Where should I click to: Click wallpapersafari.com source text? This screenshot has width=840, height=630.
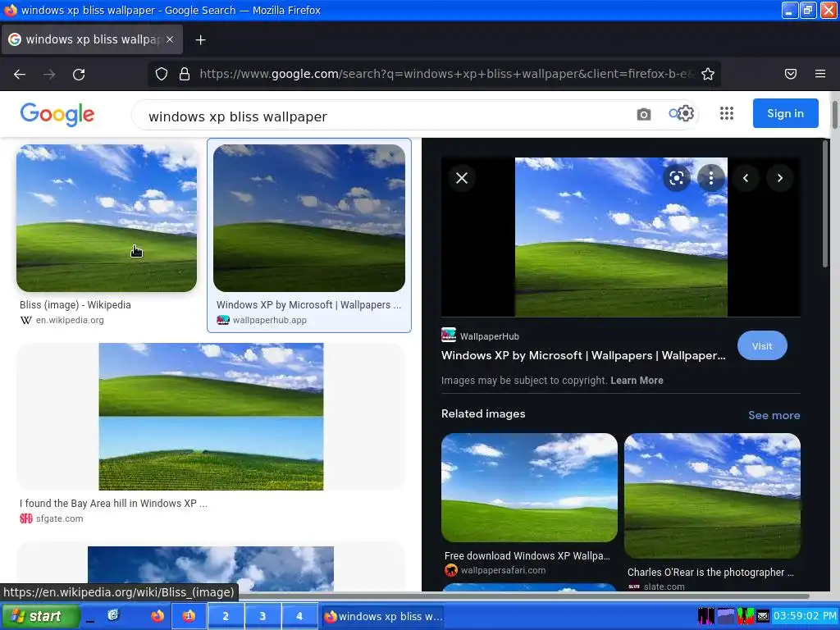[503, 571]
